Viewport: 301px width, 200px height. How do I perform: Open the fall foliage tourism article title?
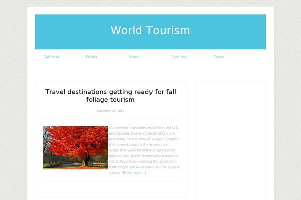point(110,96)
